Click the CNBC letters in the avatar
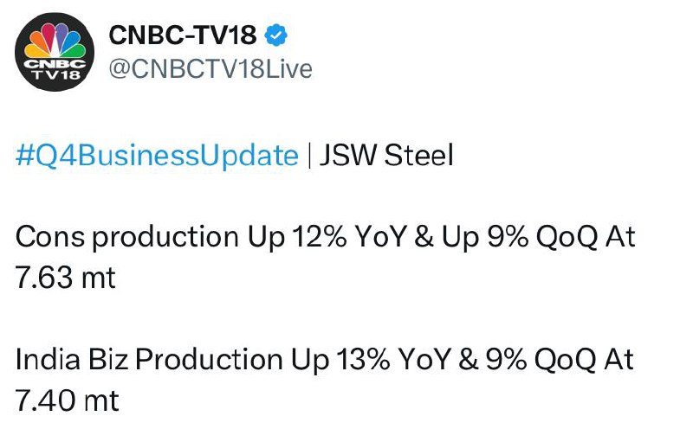 point(55,63)
